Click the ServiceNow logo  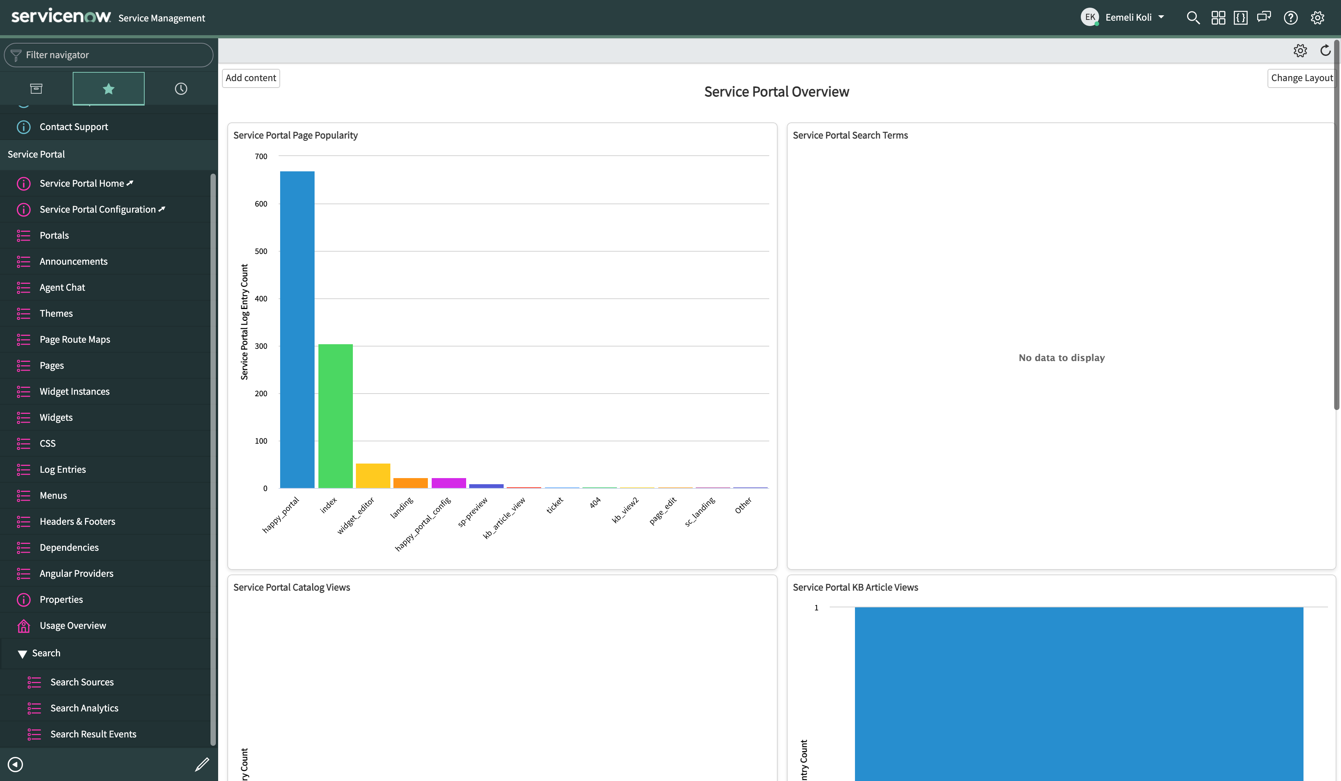click(61, 16)
